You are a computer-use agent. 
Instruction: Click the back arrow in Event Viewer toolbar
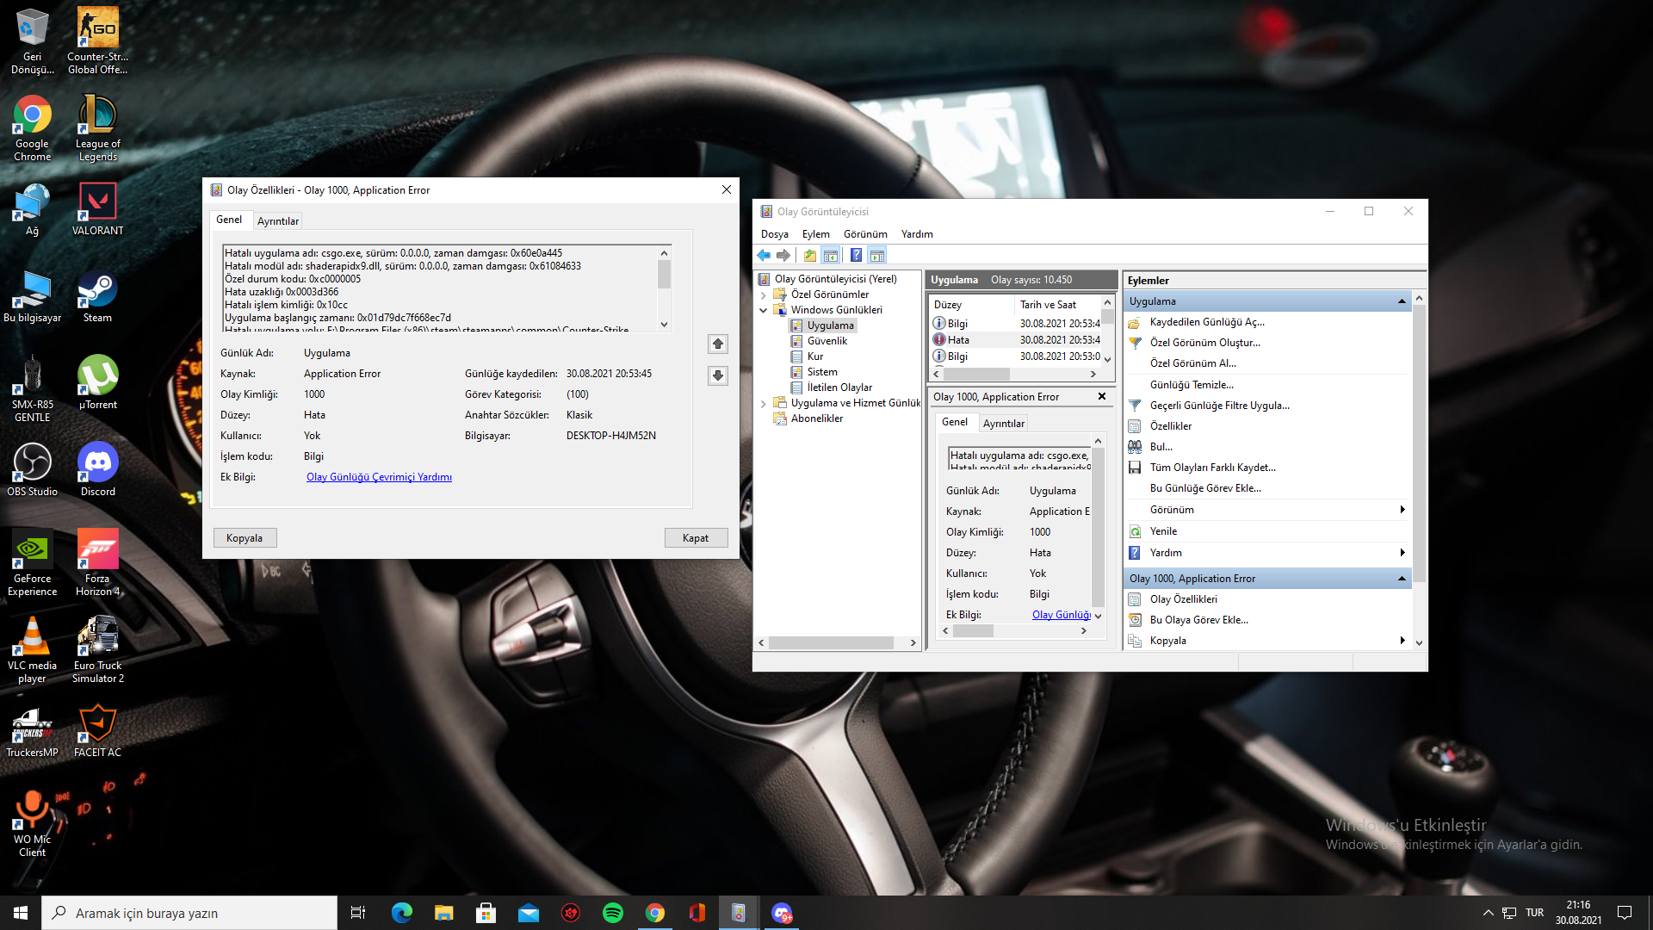(764, 255)
